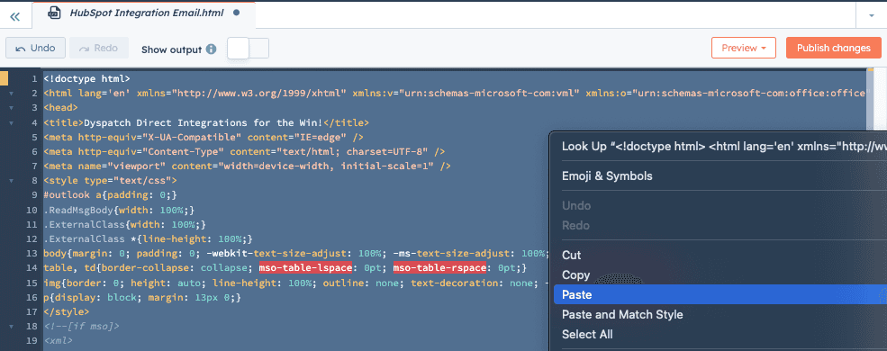This screenshot has height=351, width=887.
Task: Click the body{margin: 0 rule on line 13
Action: point(296,253)
